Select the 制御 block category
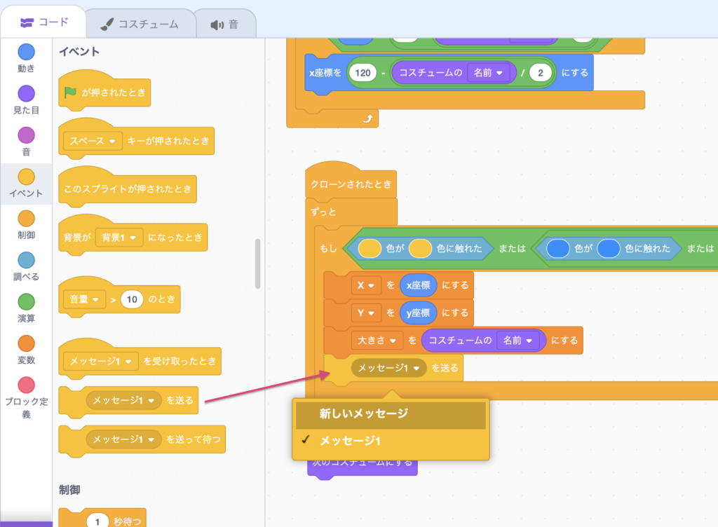Viewport: 718px width, 527px height. [x=26, y=225]
